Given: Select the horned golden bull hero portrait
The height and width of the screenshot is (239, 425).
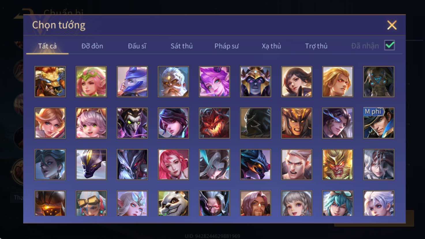Looking at the screenshot, I should tap(50, 82).
